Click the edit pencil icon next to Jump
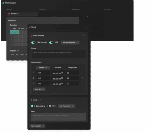151x133 pixels. (x=40, y=100)
